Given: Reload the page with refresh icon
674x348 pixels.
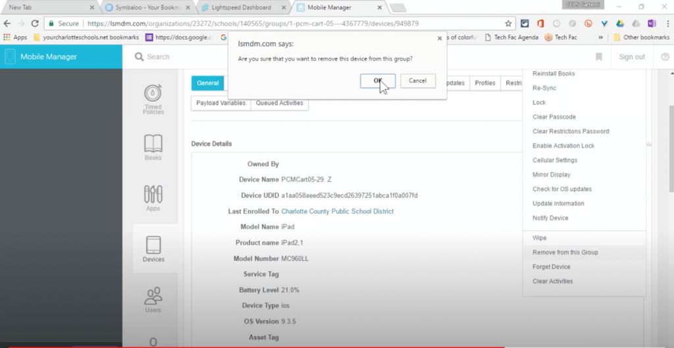Looking at the screenshot, I should pos(36,23).
